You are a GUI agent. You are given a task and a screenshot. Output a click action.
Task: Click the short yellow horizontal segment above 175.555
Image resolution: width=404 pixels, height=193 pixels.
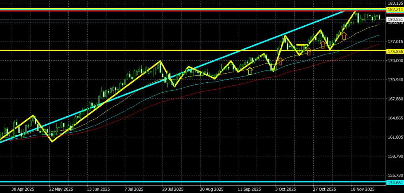pos(302,45)
